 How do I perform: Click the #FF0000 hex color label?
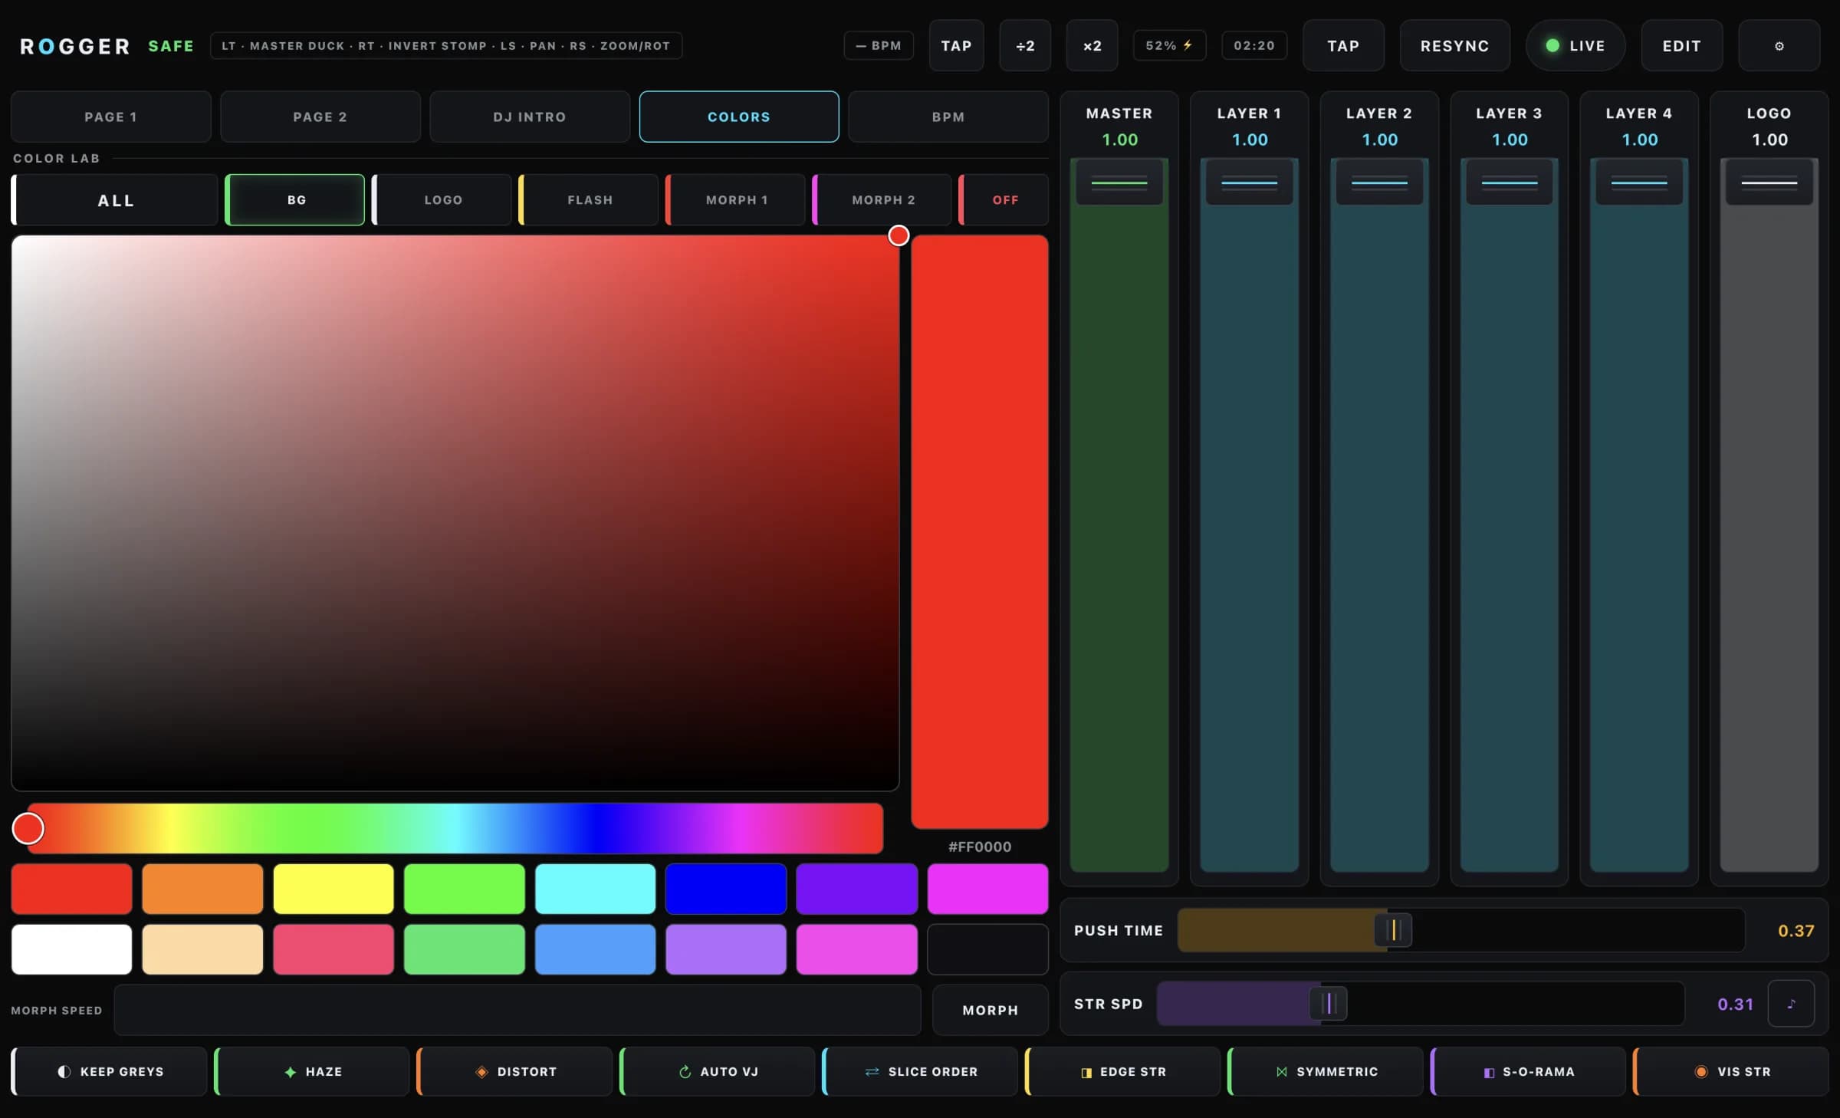(x=979, y=847)
